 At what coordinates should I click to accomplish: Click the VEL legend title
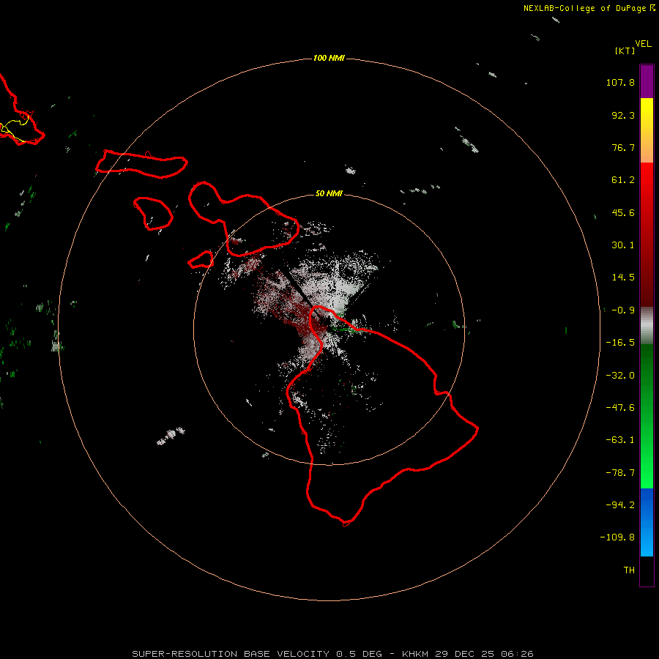tap(643, 44)
